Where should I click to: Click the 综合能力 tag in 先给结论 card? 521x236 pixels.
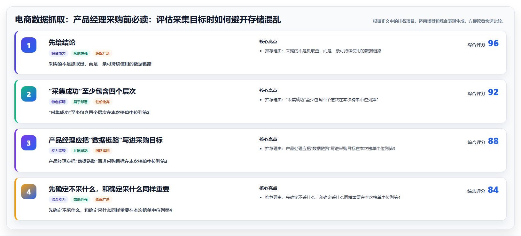click(x=58, y=53)
